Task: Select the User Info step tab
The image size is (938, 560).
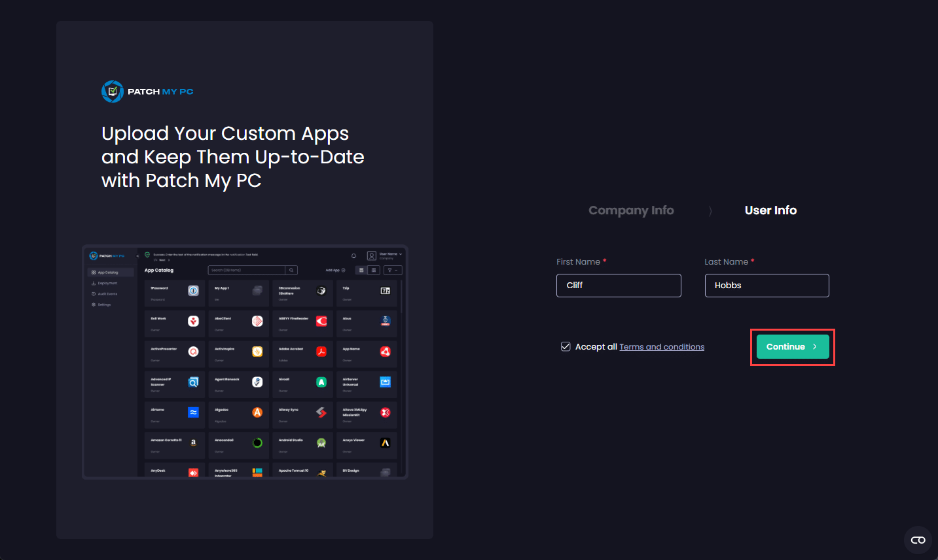Action: click(770, 210)
